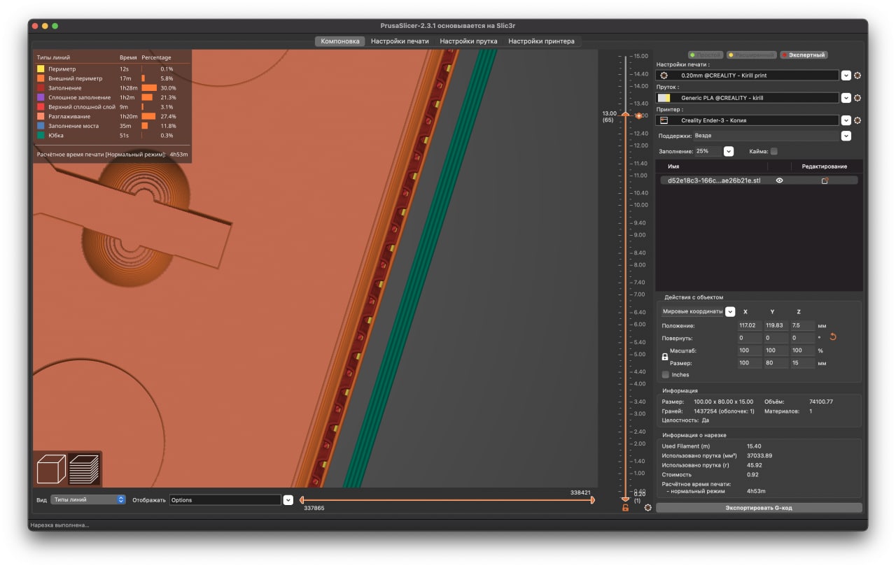The image size is (896, 568).
Task: Switch to the Настройки прутка tab
Action: click(468, 41)
